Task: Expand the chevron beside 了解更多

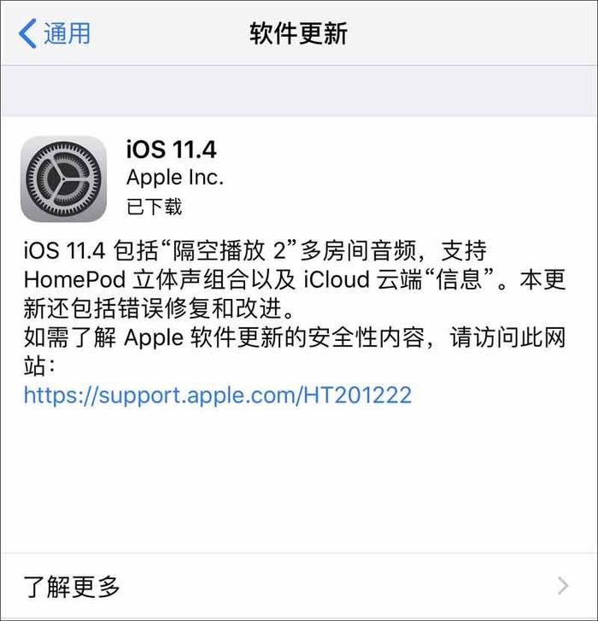Action: (x=563, y=586)
